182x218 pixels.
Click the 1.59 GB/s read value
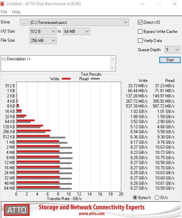tap(166, 116)
